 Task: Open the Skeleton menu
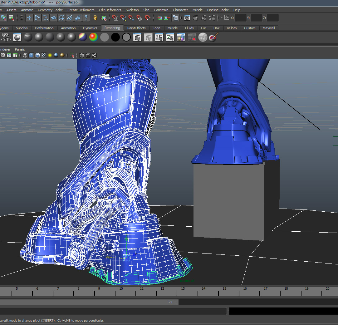click(132, 10)
